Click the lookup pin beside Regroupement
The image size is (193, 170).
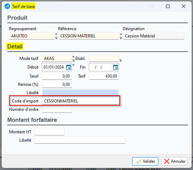point(56,38)
